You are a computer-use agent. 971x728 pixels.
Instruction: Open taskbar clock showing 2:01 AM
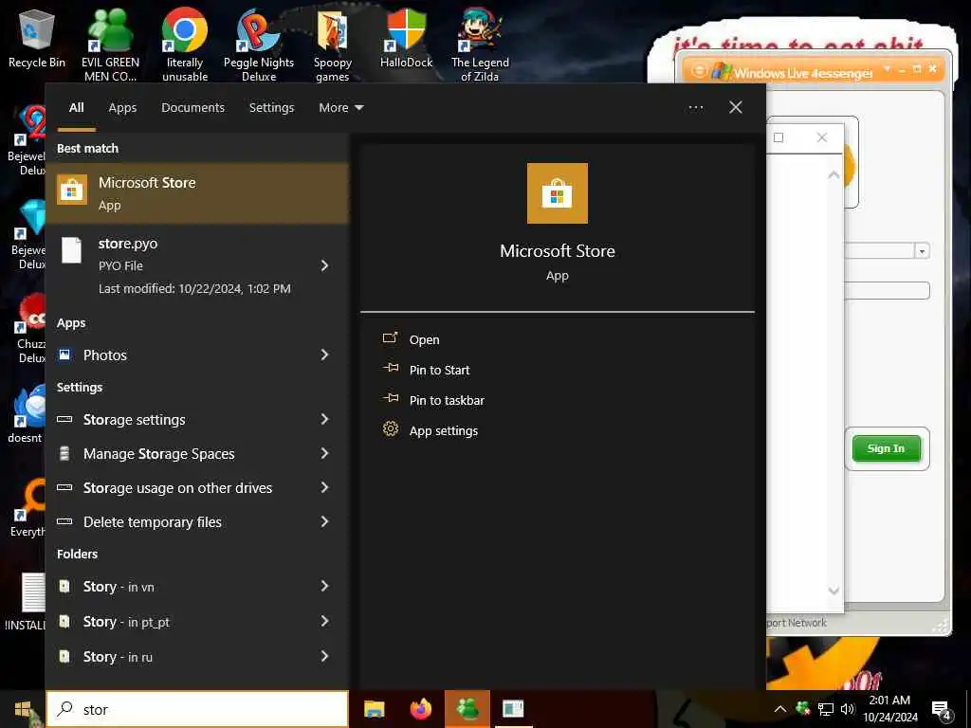point(889,709)
